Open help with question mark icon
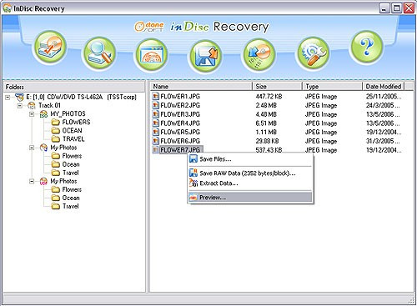This screenshot has height=306, width=417. click(366, 48)
